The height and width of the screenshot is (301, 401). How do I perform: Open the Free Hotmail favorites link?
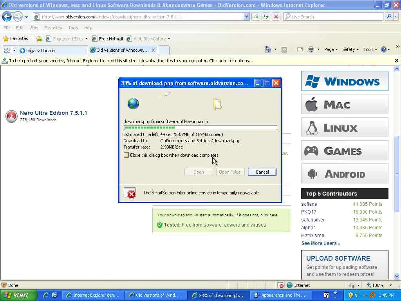pos(107,39)
